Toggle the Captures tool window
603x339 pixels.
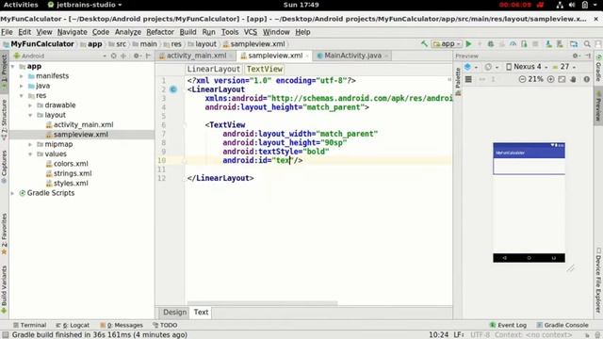click(4, 168)
